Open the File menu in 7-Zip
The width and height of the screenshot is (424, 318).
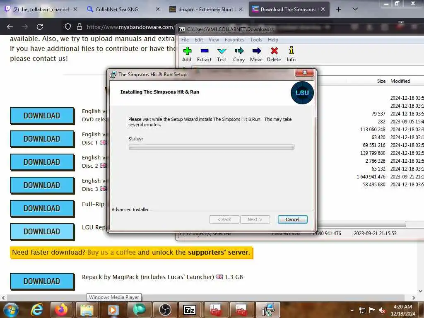(x=185, y=40)
